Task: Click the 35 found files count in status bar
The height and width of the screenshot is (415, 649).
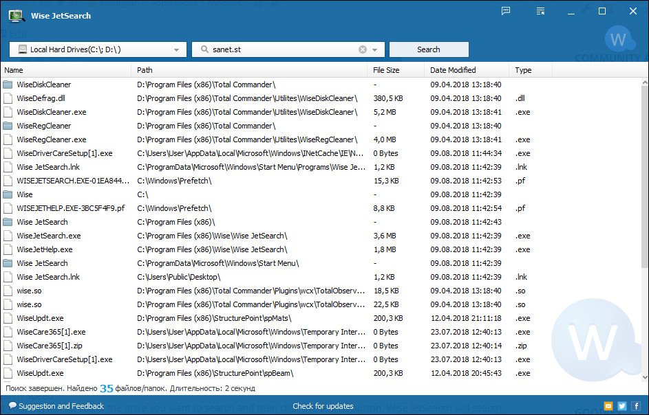Action: [107, 388]
